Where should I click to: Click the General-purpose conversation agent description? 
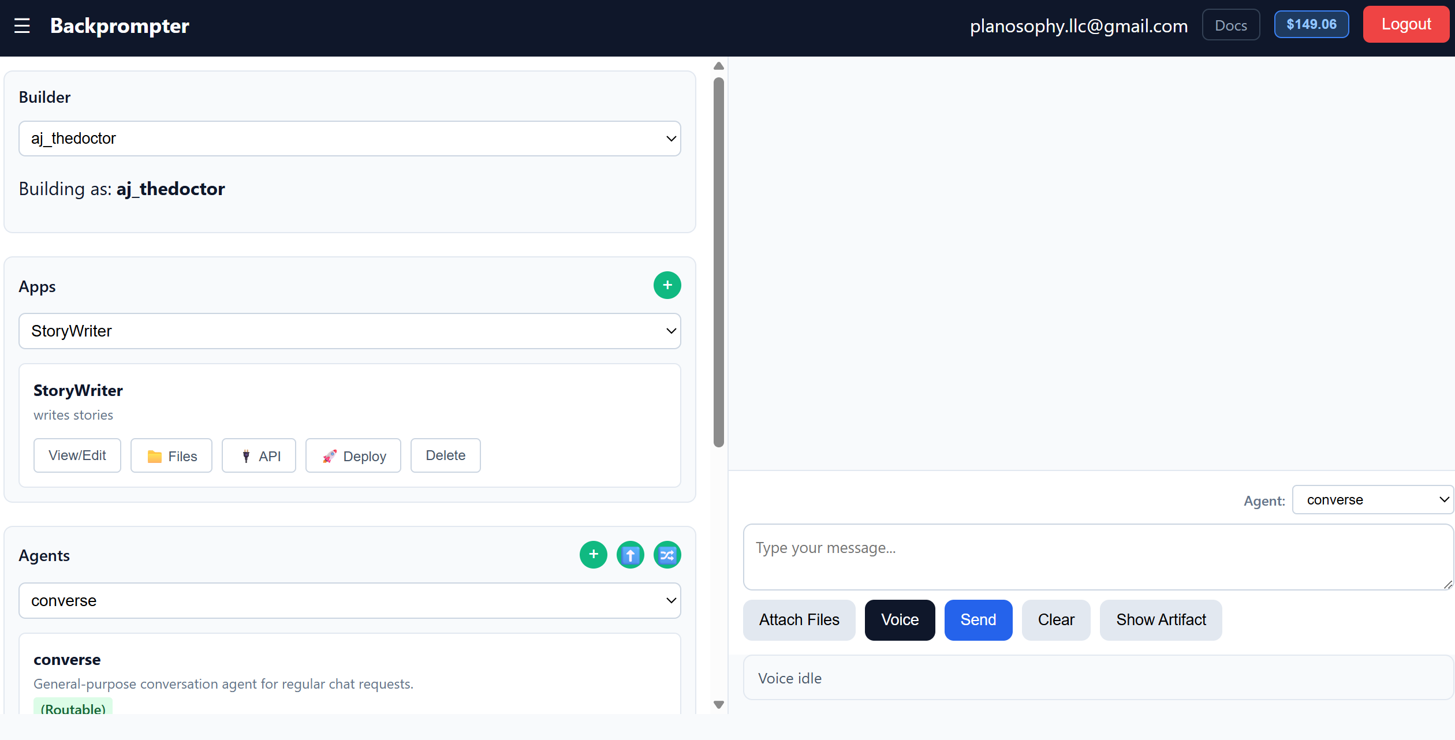[x=223, y=684]
